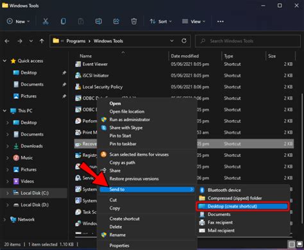The image size is (304, 250).
Task: Expand Local Disk (D:) node
Action: (x=8, y=205)
